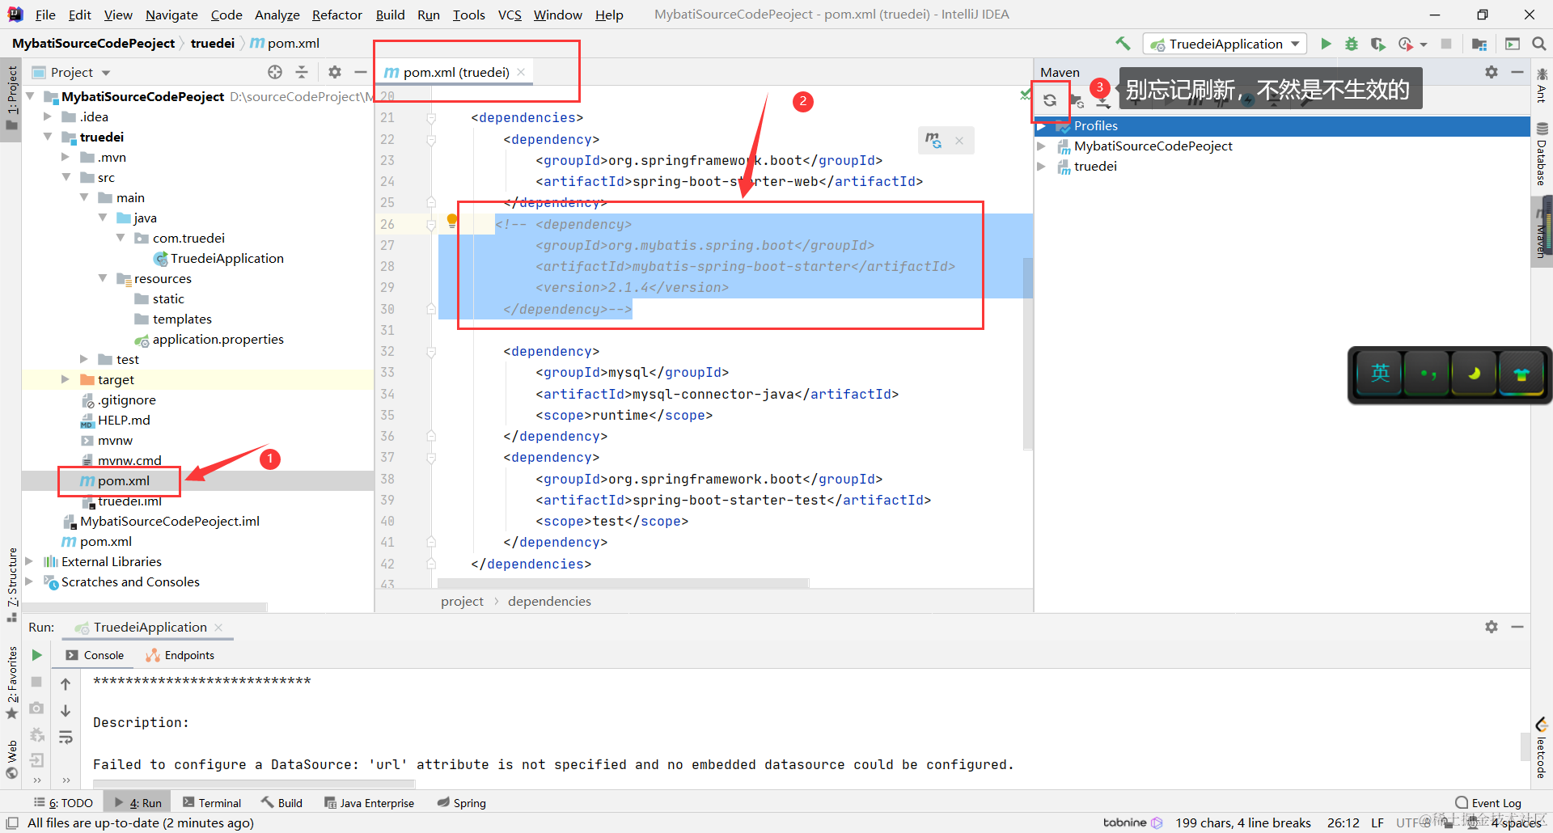Image resolution: width=1553 pixels, height=833 pixels.
Task: Open the 6: TODO tool window
Action: (64, 803)
